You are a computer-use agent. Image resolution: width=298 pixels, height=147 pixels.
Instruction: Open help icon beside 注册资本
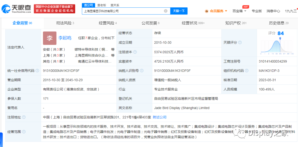pos(135,52)
